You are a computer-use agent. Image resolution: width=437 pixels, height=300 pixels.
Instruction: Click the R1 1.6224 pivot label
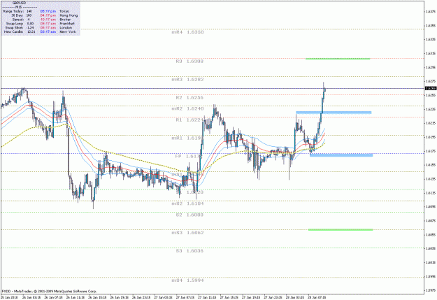point(189,120)
